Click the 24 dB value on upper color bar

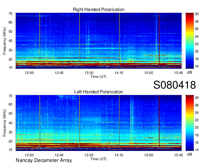coord(197,37)
